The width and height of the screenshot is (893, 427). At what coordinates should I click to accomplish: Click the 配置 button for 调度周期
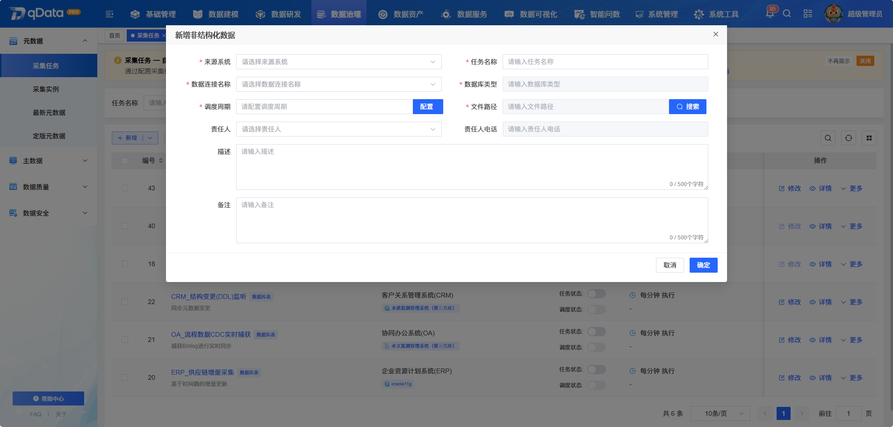click(428, 107)
